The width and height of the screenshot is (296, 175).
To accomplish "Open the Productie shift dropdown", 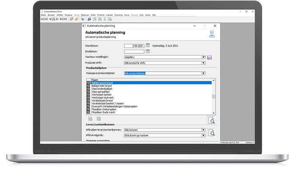I will pyautogui.click(x=203, y=63).
